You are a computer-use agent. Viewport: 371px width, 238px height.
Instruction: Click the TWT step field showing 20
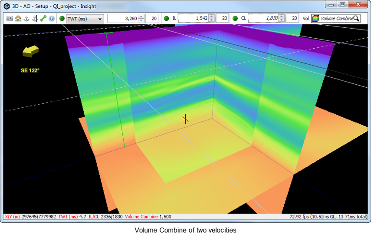click(152, 19)
